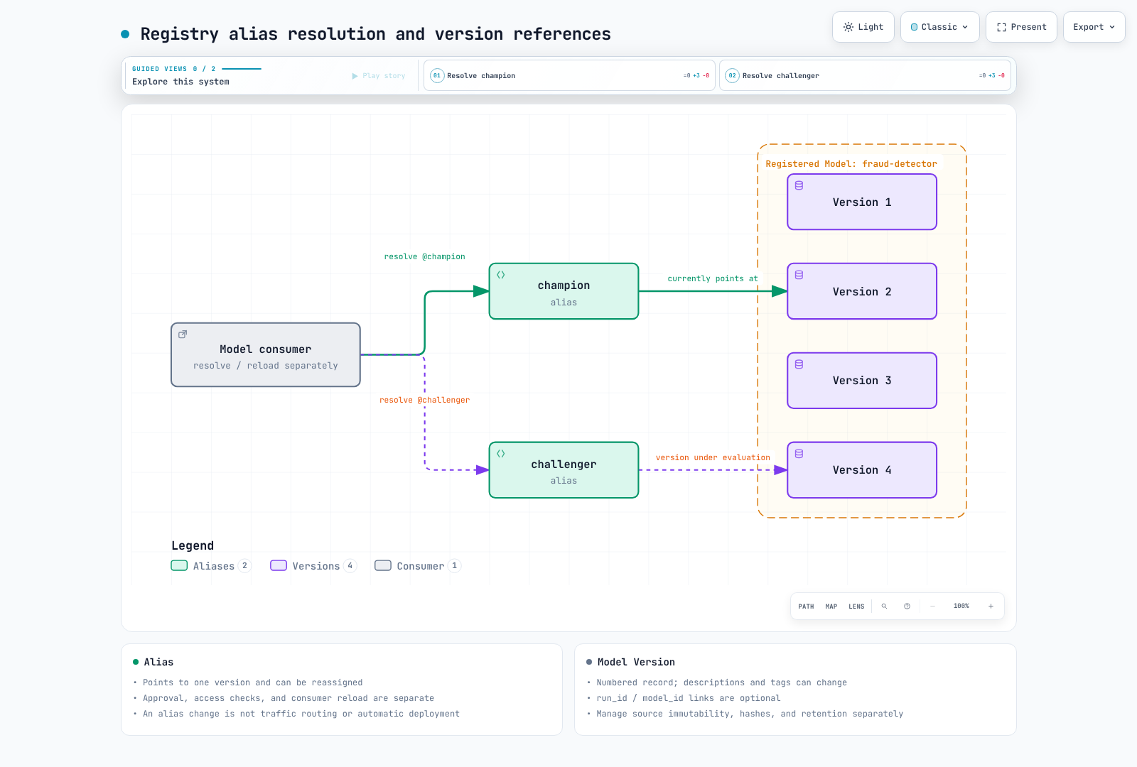Click the database icon on Version 1
Image resolution: width=1137 pixels, height=767 pixels.
point(799,185)
